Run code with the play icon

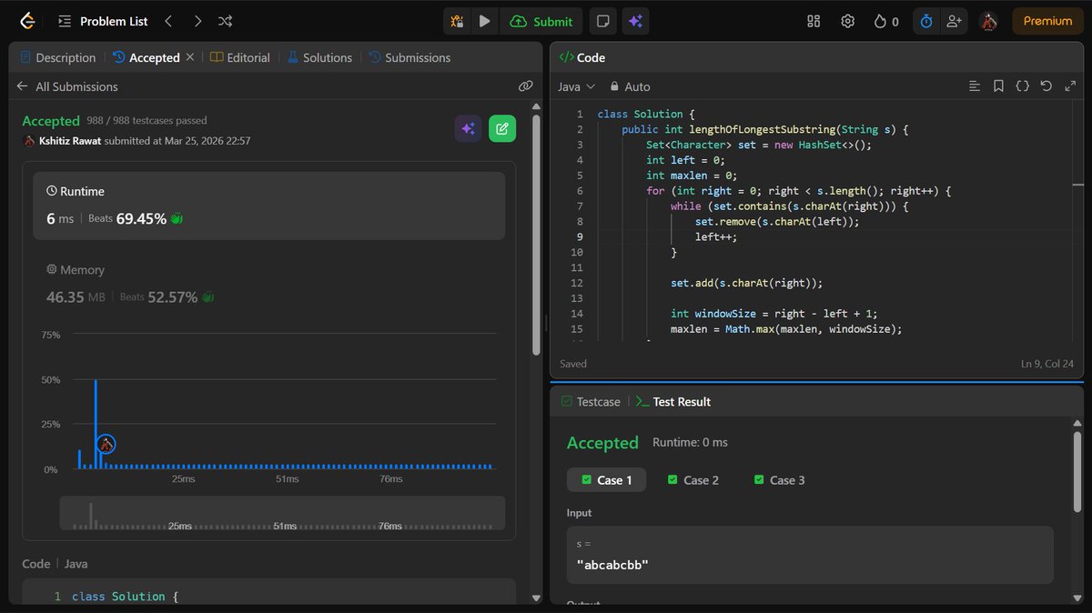[x=484, y=21]
